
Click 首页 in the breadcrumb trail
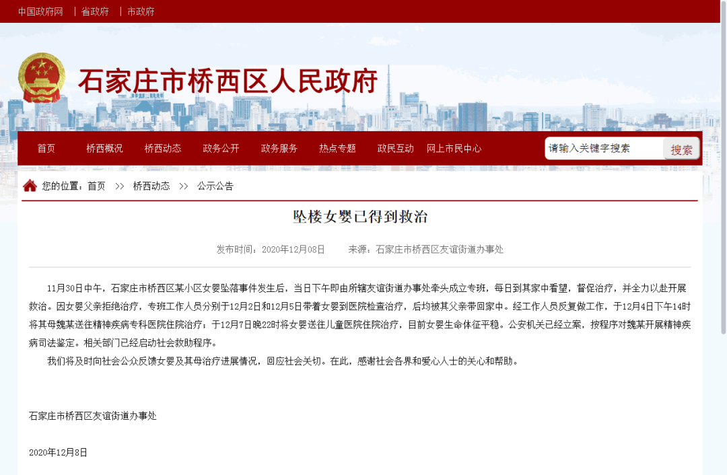pyautogui.click(x=96, y=186)
